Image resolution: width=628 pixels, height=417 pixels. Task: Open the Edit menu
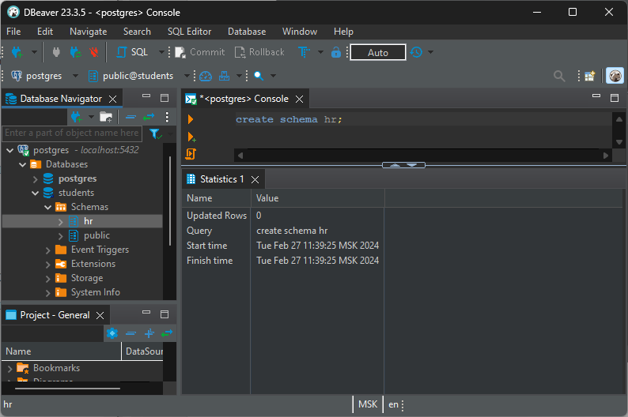click(45, 32)
